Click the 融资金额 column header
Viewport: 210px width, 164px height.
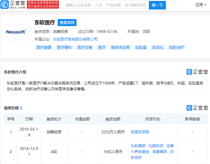tap(113, 119)
